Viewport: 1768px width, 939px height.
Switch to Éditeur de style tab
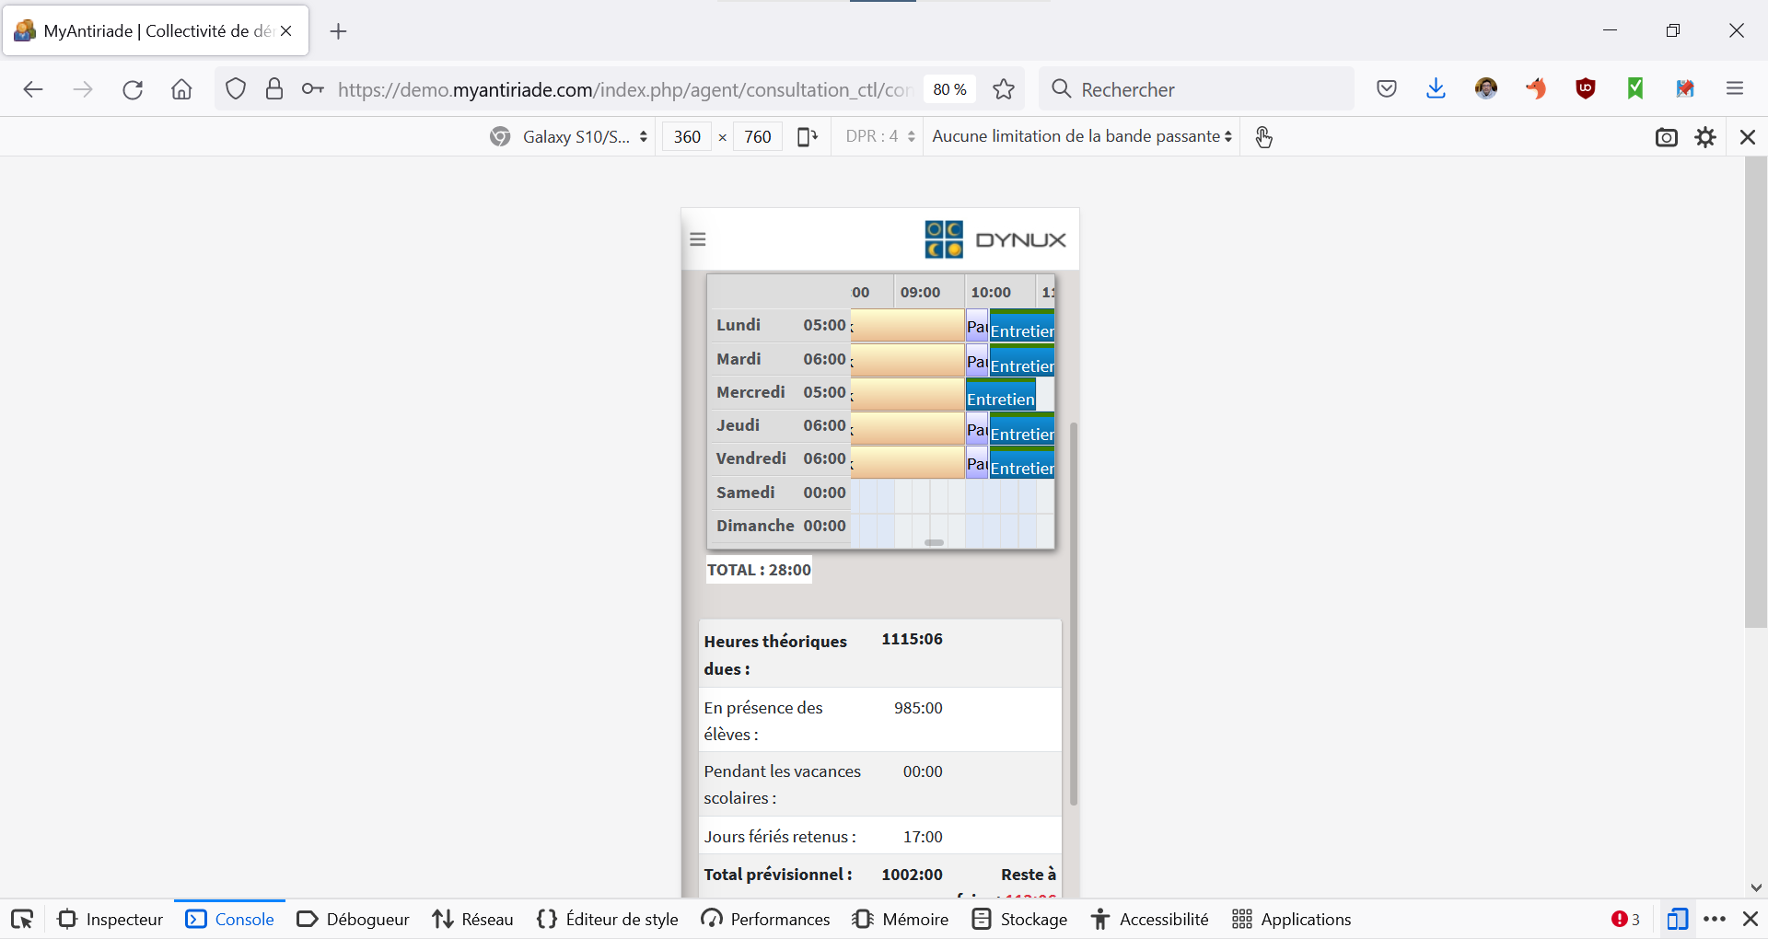click(608, 919)
